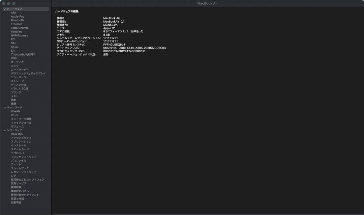This screenshot has height=215, width=364.
Task: Click provisioning UDID 00008103-001224243668801E
Action: (124, 51)
